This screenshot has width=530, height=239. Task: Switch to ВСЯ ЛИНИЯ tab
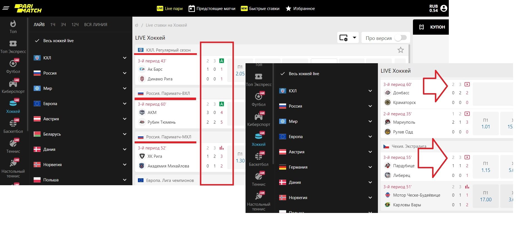click(96, 25)
